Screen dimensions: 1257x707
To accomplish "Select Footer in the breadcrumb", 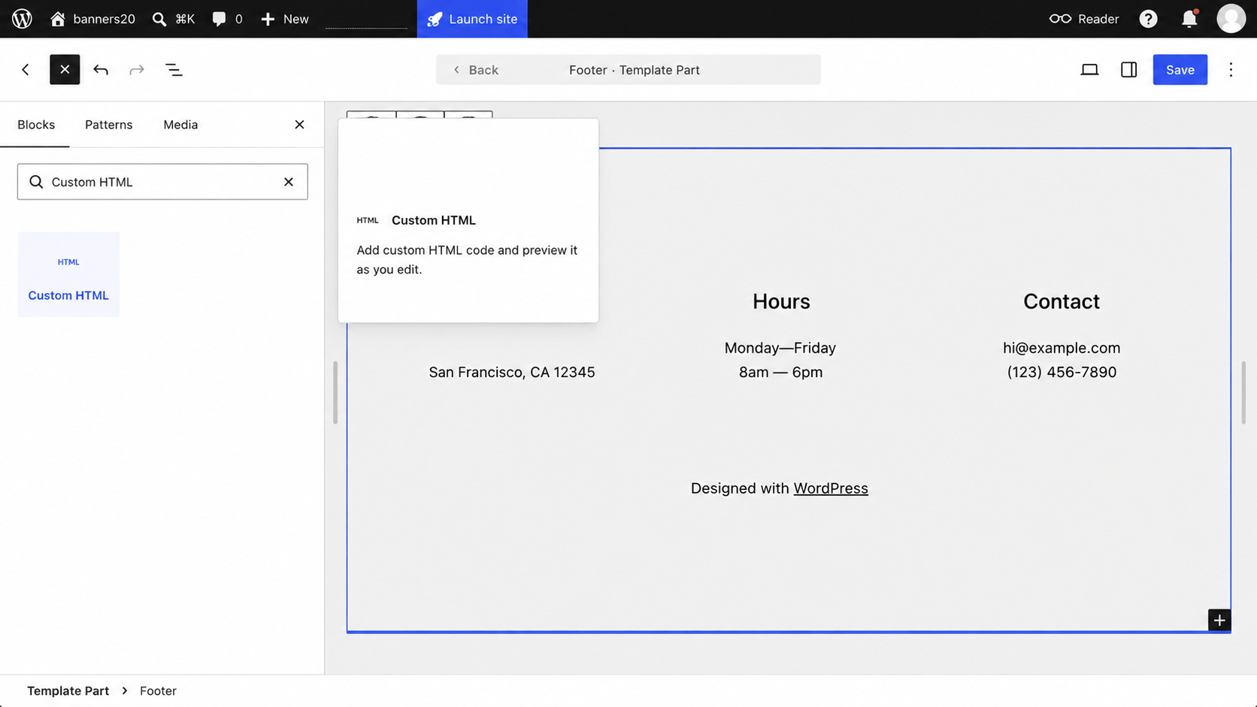I will (x=158, y=690).
